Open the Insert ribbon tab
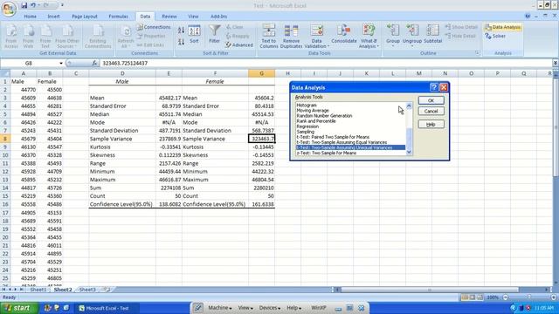This screenshot has width=559, height=314. pos(53,17)
